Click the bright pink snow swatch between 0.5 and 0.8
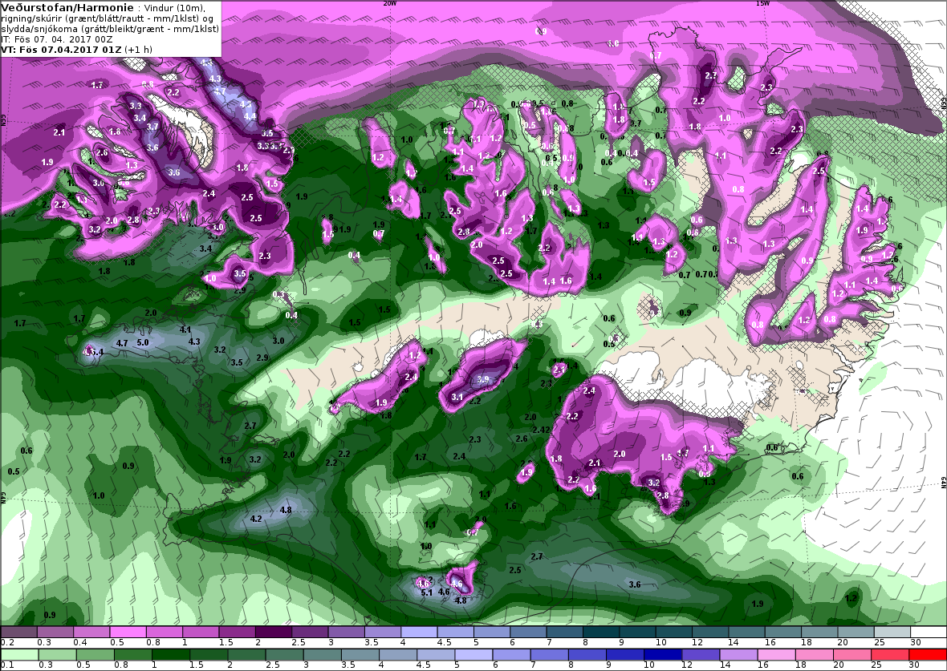The height and width of the screenshot is (671, 947). click(x=128, y=632)
